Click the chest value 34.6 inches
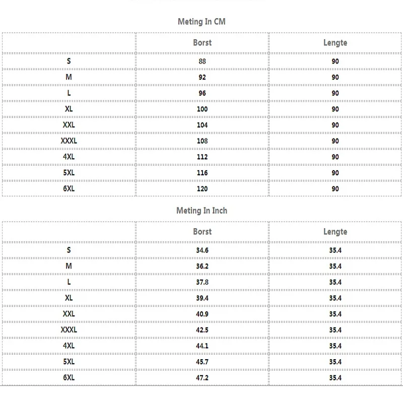 (202, 250)
